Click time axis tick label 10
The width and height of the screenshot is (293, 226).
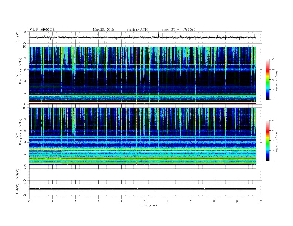pos(260,201)
